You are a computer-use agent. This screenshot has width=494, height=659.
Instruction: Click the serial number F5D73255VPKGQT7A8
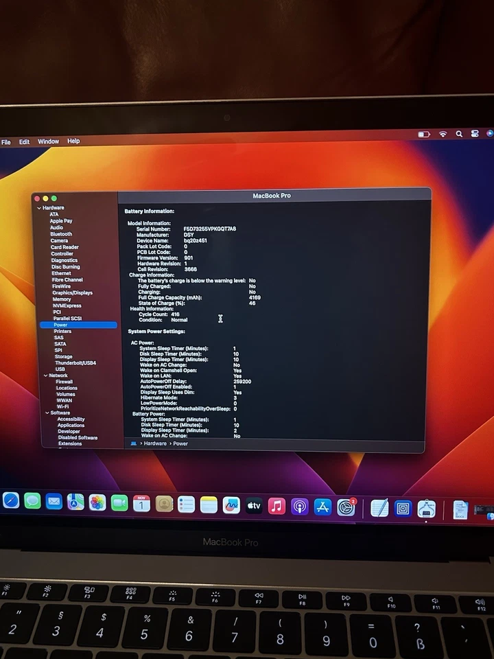coord(210,229)
